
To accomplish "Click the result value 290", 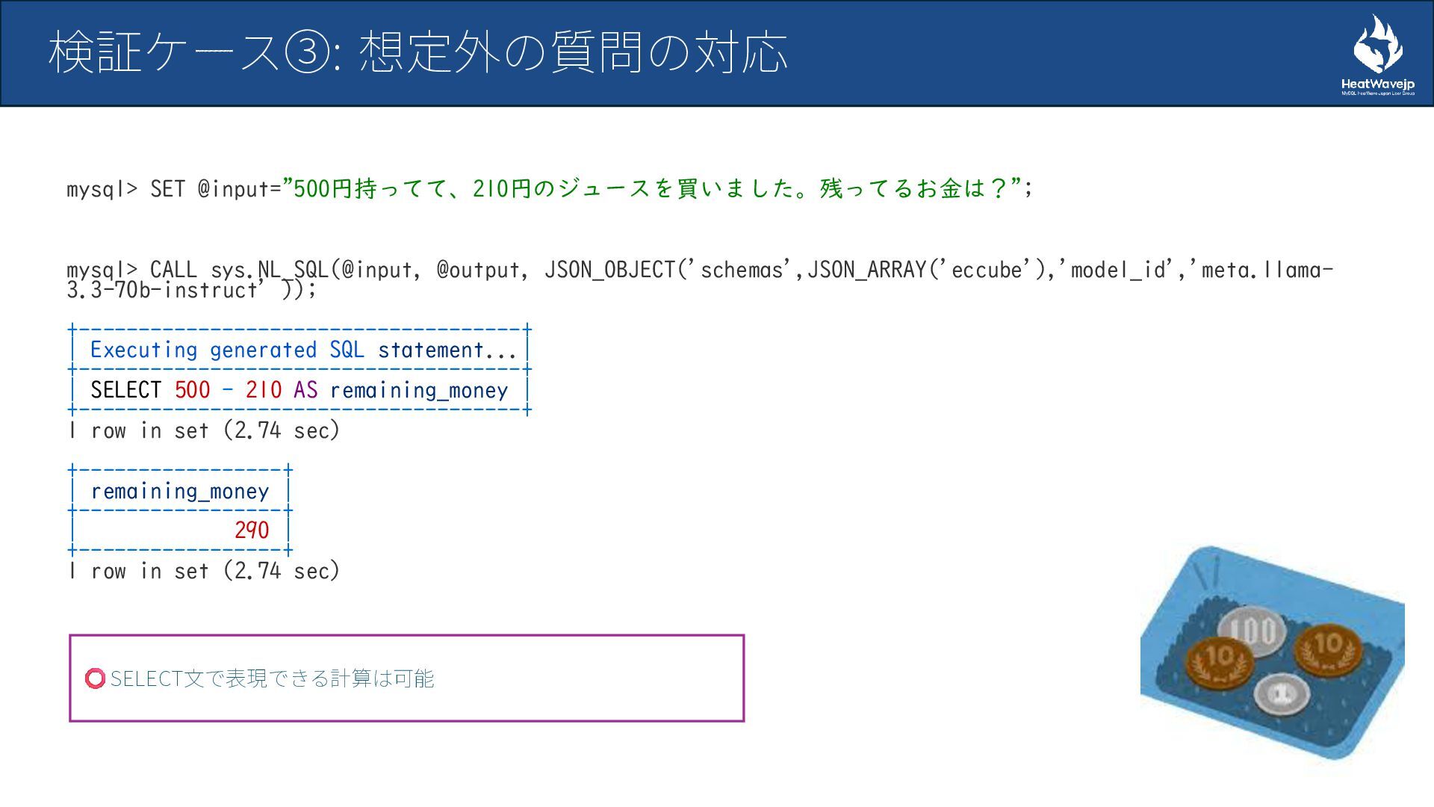I will pyautogui.click(x=251, y=531).
